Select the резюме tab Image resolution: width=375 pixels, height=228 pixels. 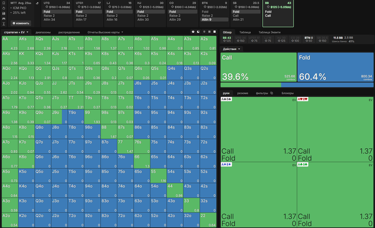pos(243,93)
